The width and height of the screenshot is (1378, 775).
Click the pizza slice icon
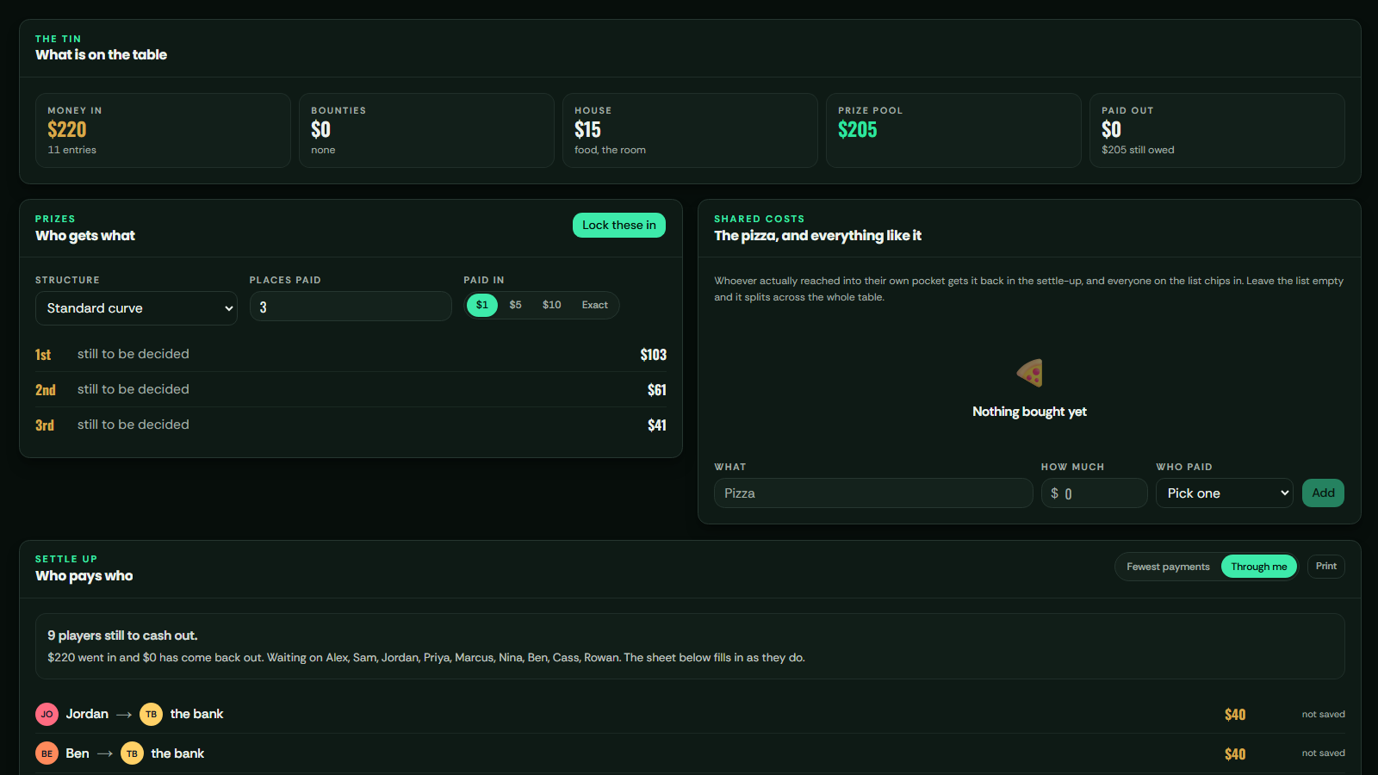coord(1029,373)
